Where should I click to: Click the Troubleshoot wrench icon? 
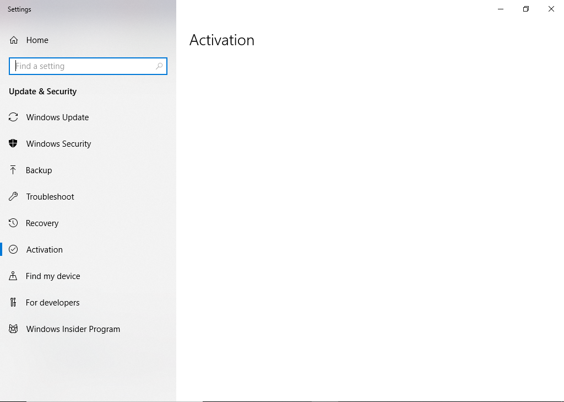(13, 196)
